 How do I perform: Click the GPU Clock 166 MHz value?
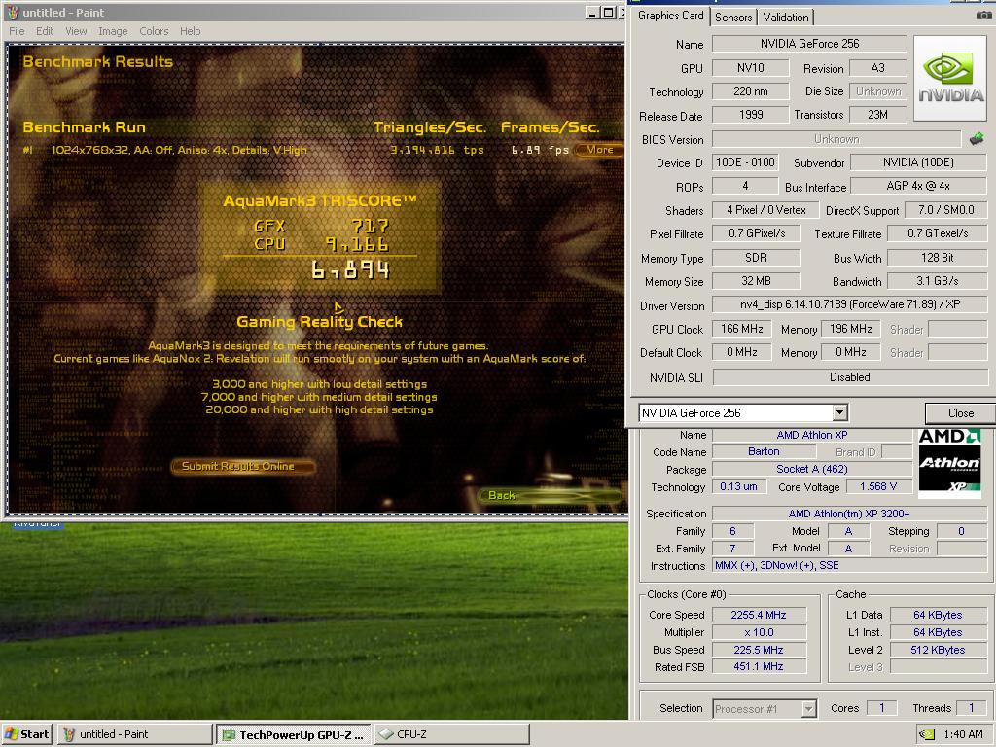click(x=741, y=329)
